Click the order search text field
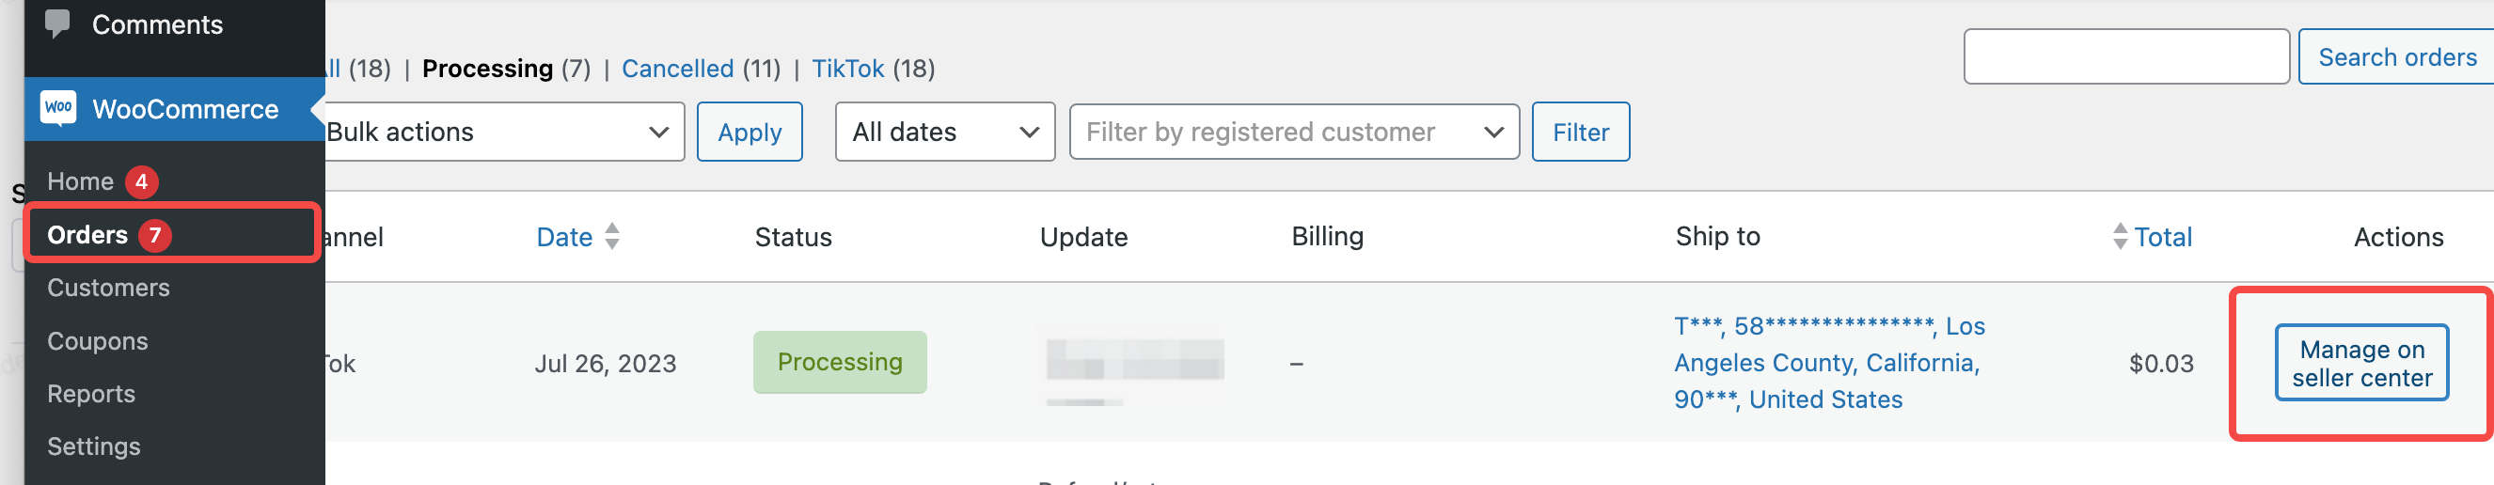Image resolution: width=2494 pixels, height=485 pixels. pos(2125,57)
